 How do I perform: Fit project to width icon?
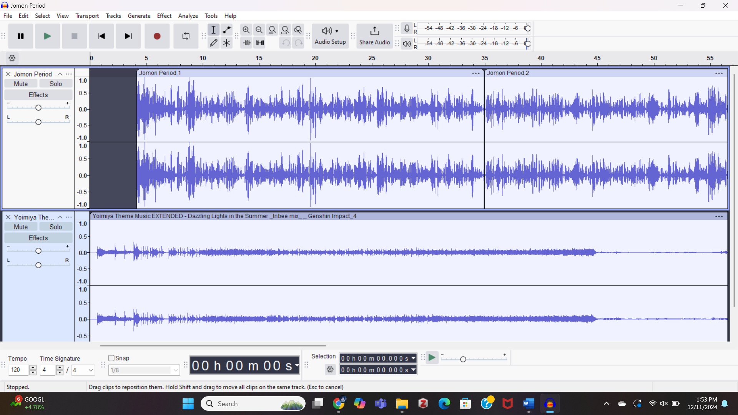(x=285, y=30)
